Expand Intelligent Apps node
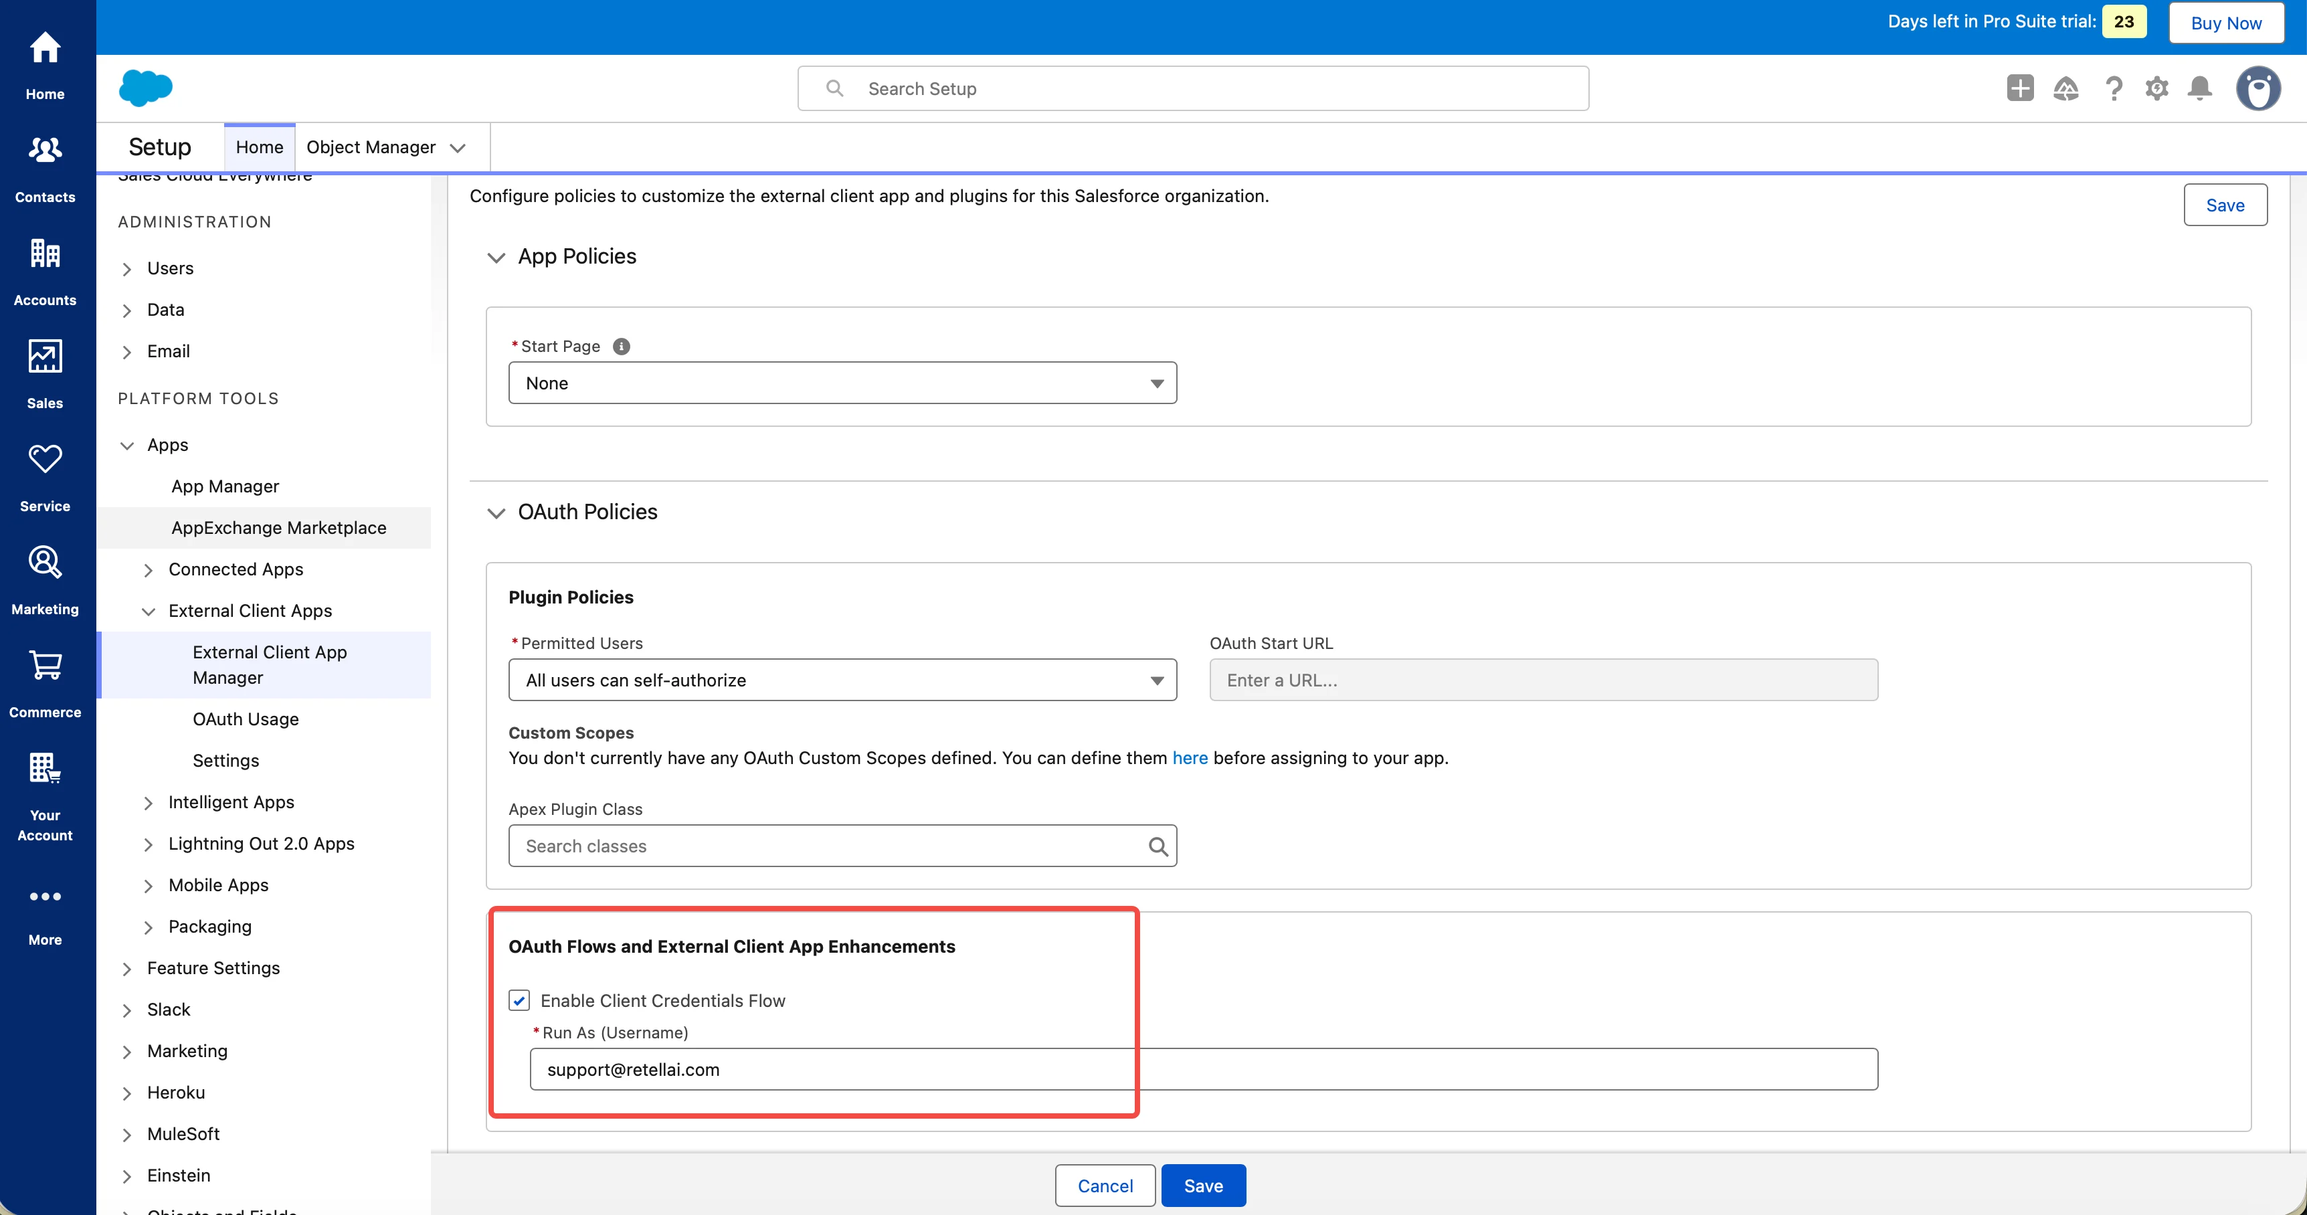 pos(148,802)
